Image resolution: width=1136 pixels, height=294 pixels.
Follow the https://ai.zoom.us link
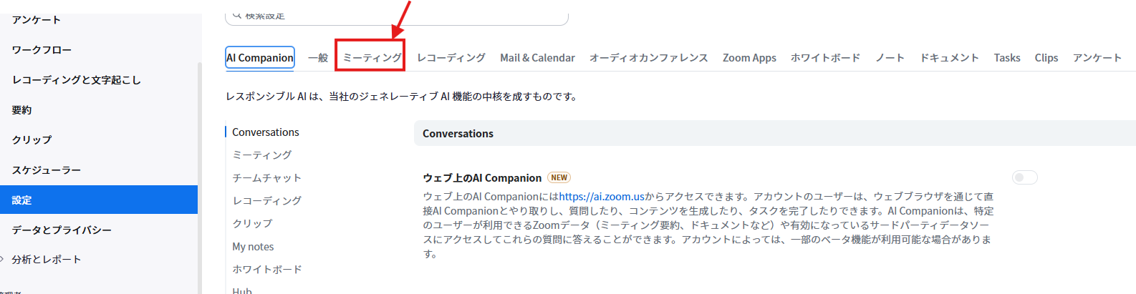point(602,197)
